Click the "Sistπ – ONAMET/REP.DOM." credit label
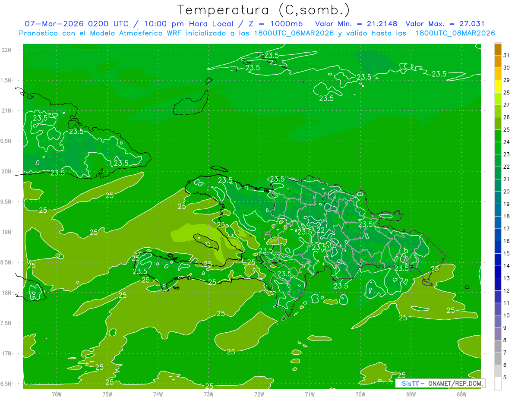518x400 pixels. click(x=440, y=383)
